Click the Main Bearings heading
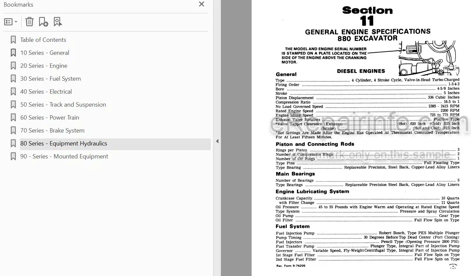The height and width of the screenshot is (276, 471). pos(295,174)
